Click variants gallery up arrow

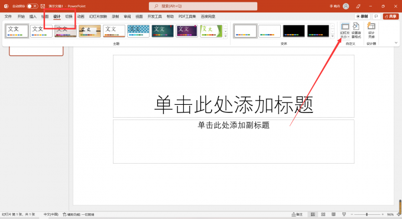point(332,26)
